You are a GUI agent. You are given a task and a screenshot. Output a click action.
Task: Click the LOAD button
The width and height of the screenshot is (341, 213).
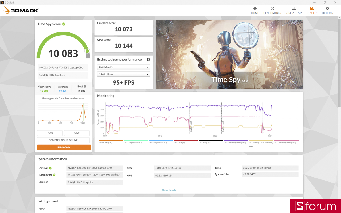pos(50,133)
